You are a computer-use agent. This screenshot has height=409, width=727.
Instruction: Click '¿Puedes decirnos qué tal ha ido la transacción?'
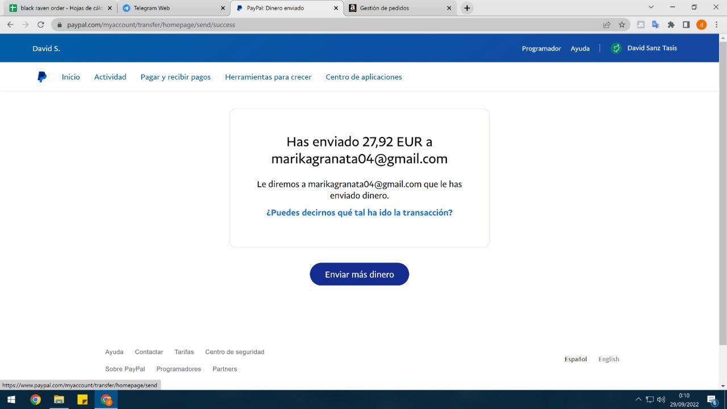pyautogui.click(x=360, y=212)
